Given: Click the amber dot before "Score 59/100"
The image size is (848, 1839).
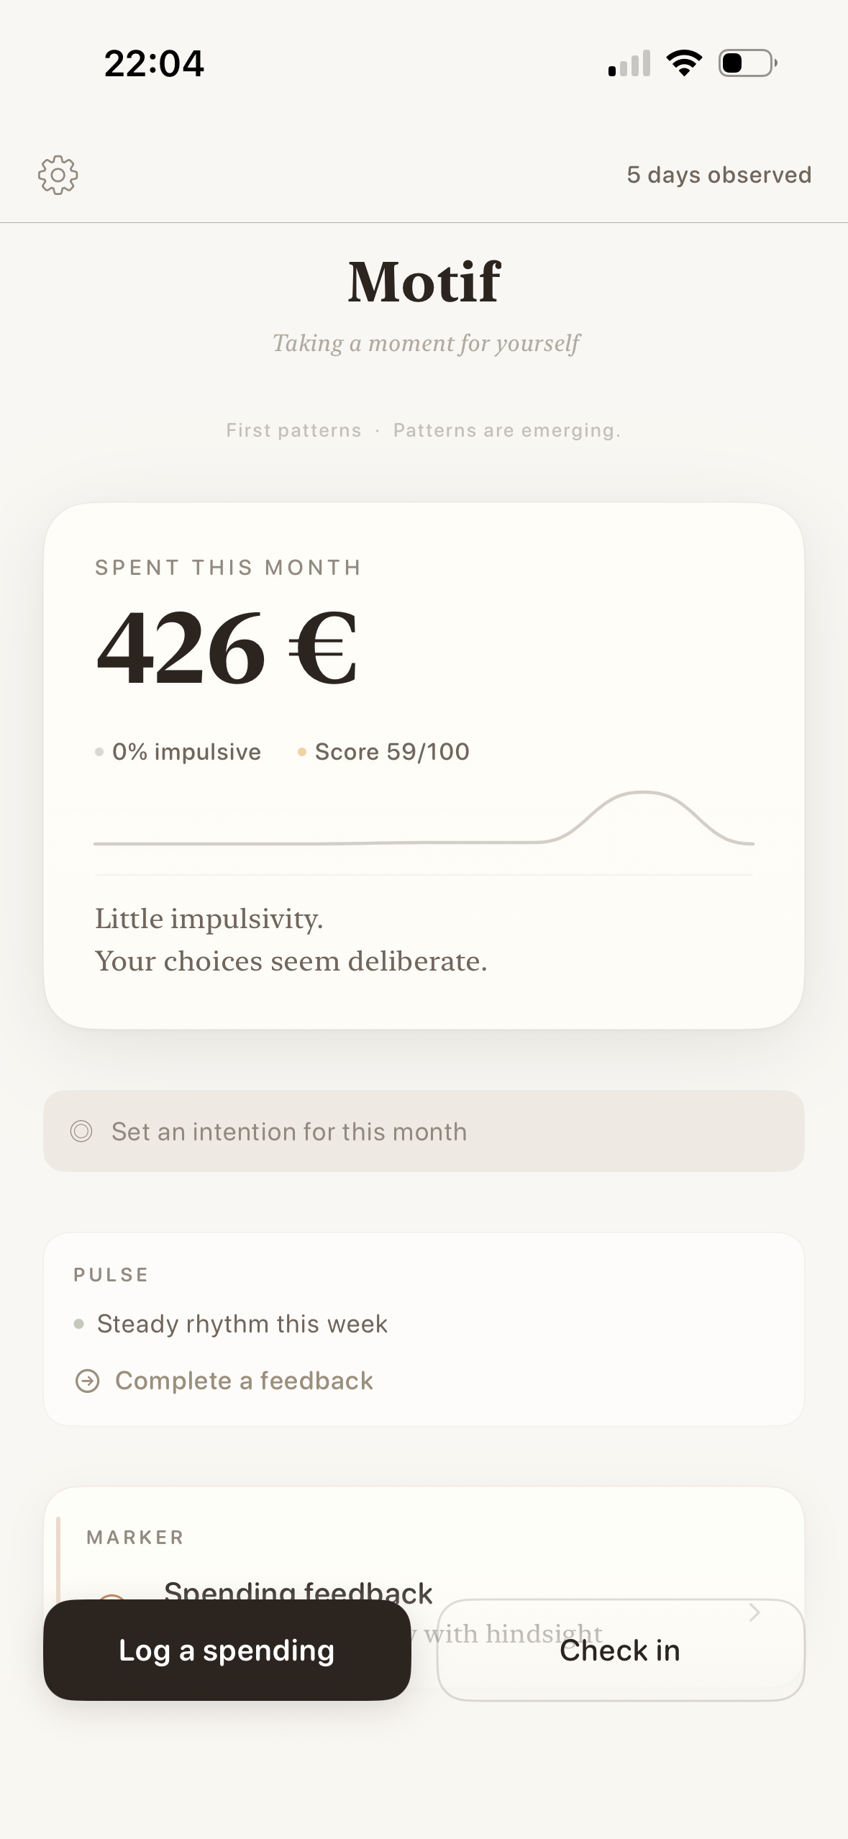Looking at the screenshot, I should [x=302, y=751].
